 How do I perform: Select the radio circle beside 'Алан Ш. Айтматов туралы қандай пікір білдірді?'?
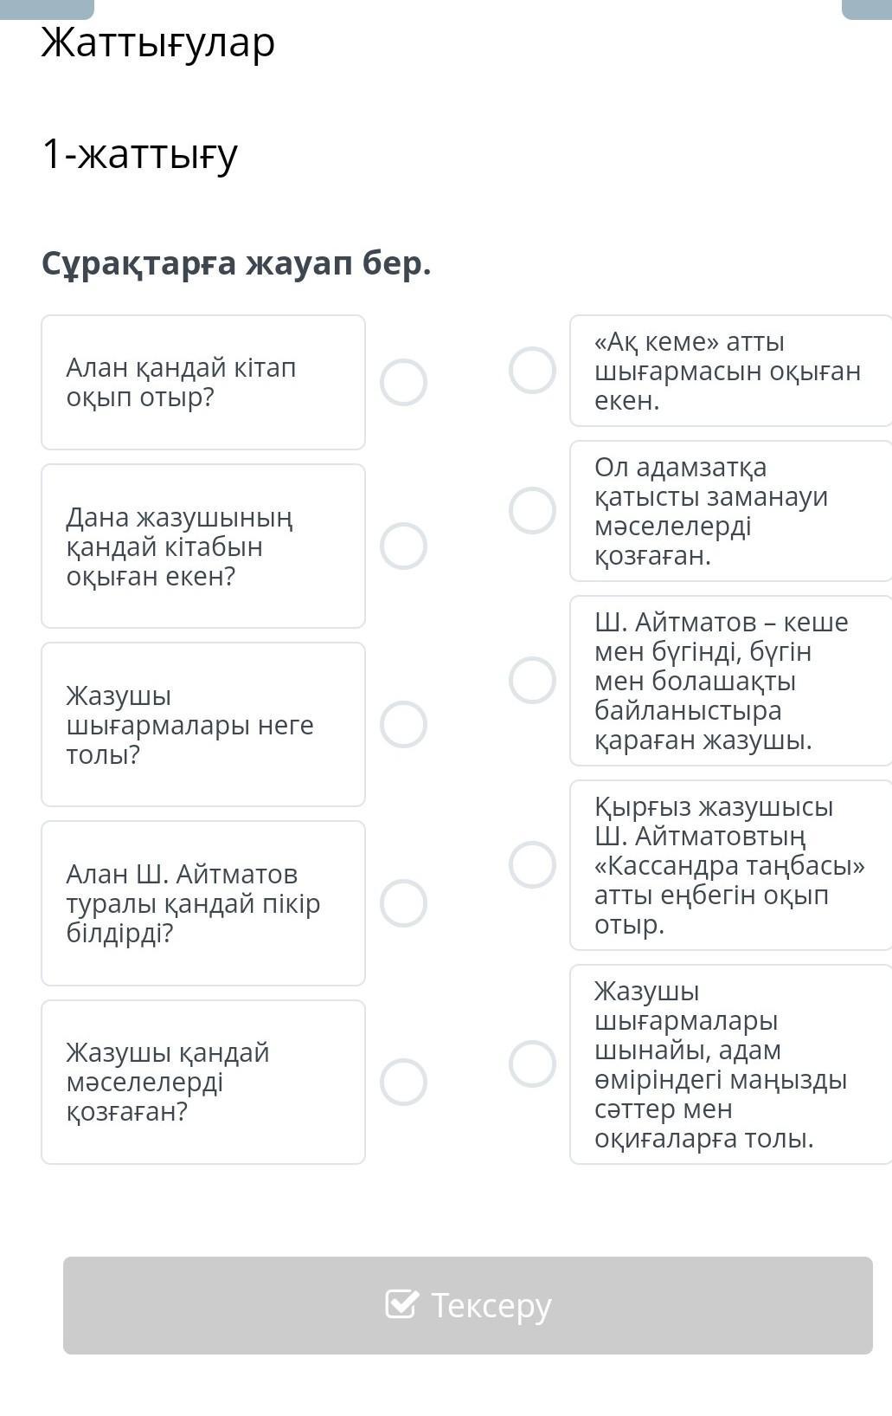pos(403,902)
